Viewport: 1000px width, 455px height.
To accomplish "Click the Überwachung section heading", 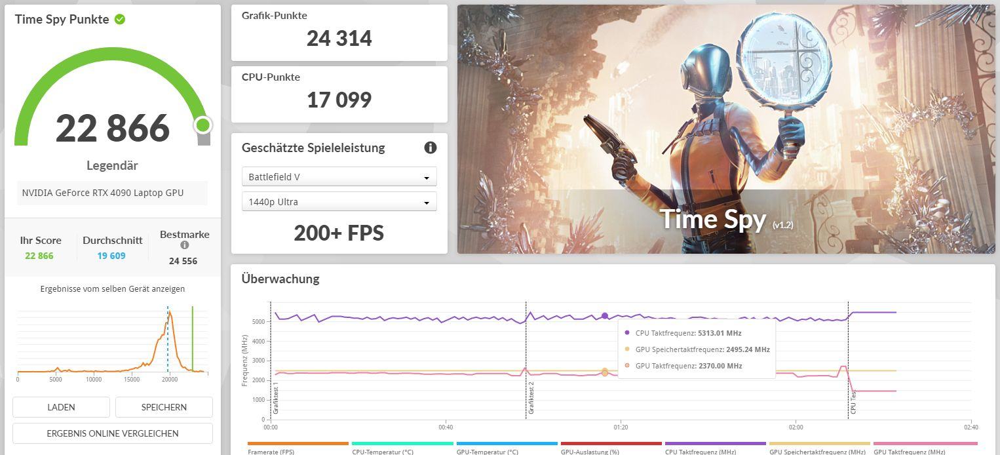I will (x=280, y=279).
